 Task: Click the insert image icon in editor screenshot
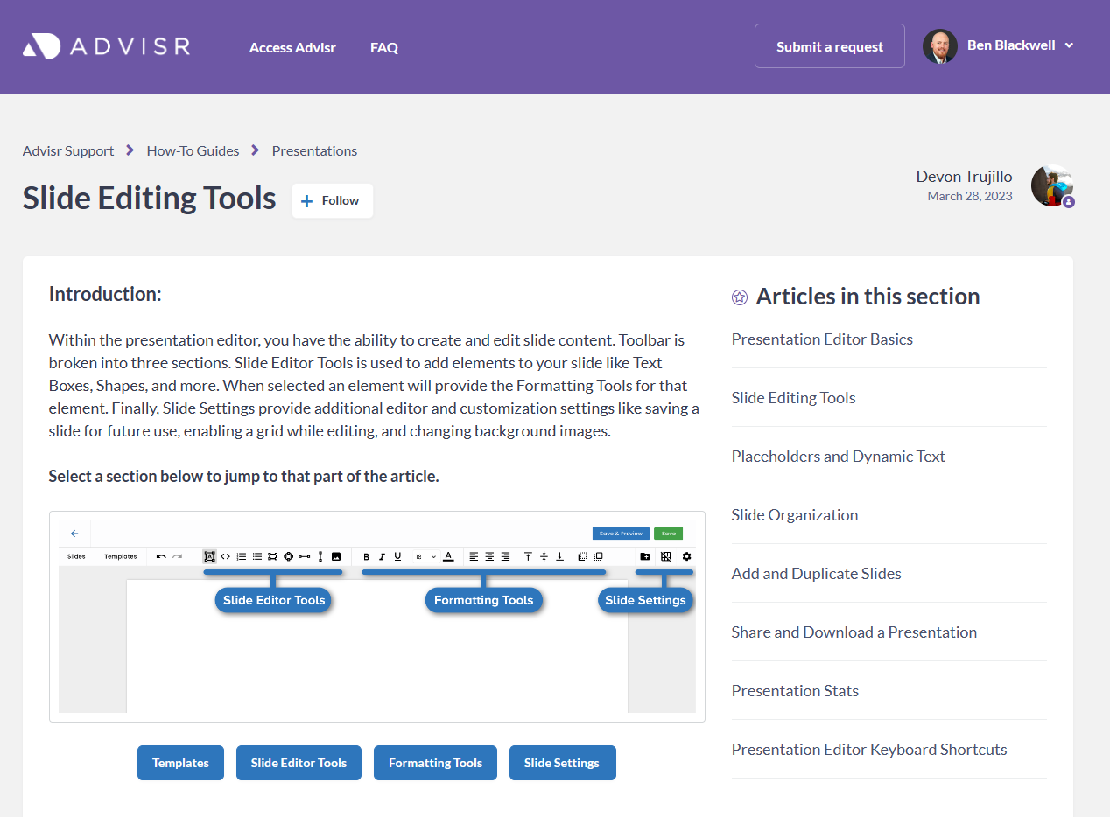336,556
